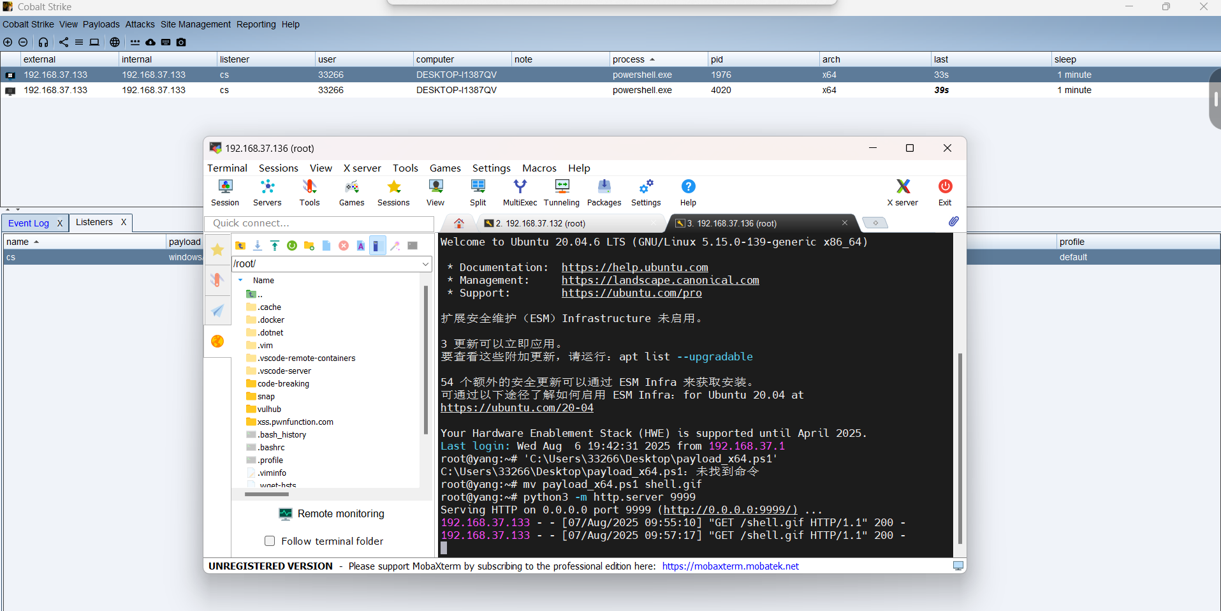The width and height of the screenshot is (1221, 611).
Task: Select the code-breaking folder
Action: click(283, 383)
